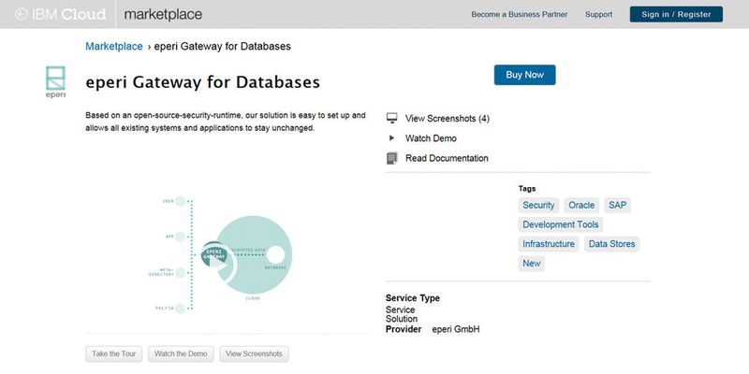The height and width of the screenshot is (374, 749).
Task: Click the Take the Tour button
Action: tap(113, 354)
